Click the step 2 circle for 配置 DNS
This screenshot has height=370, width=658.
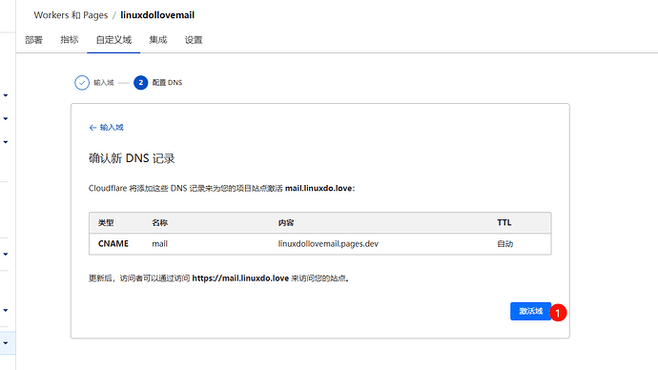tap(140, 83)
